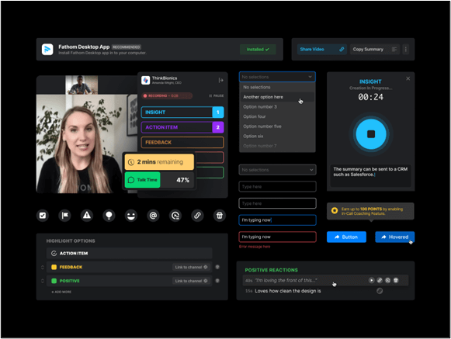Click the ACTION ITEM highlight button
The height and width of the screenshot is (339, 451).
pos(182,127)
